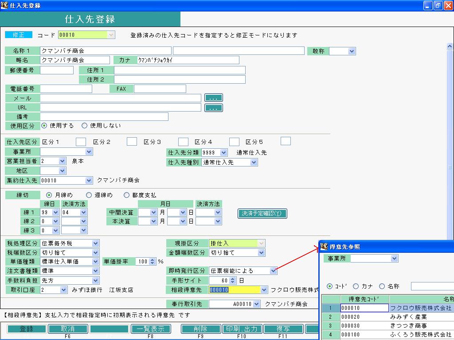This screenshot has width=454, height=340.
Task: Click the 削除 F9 button
Action: [200, 329]
